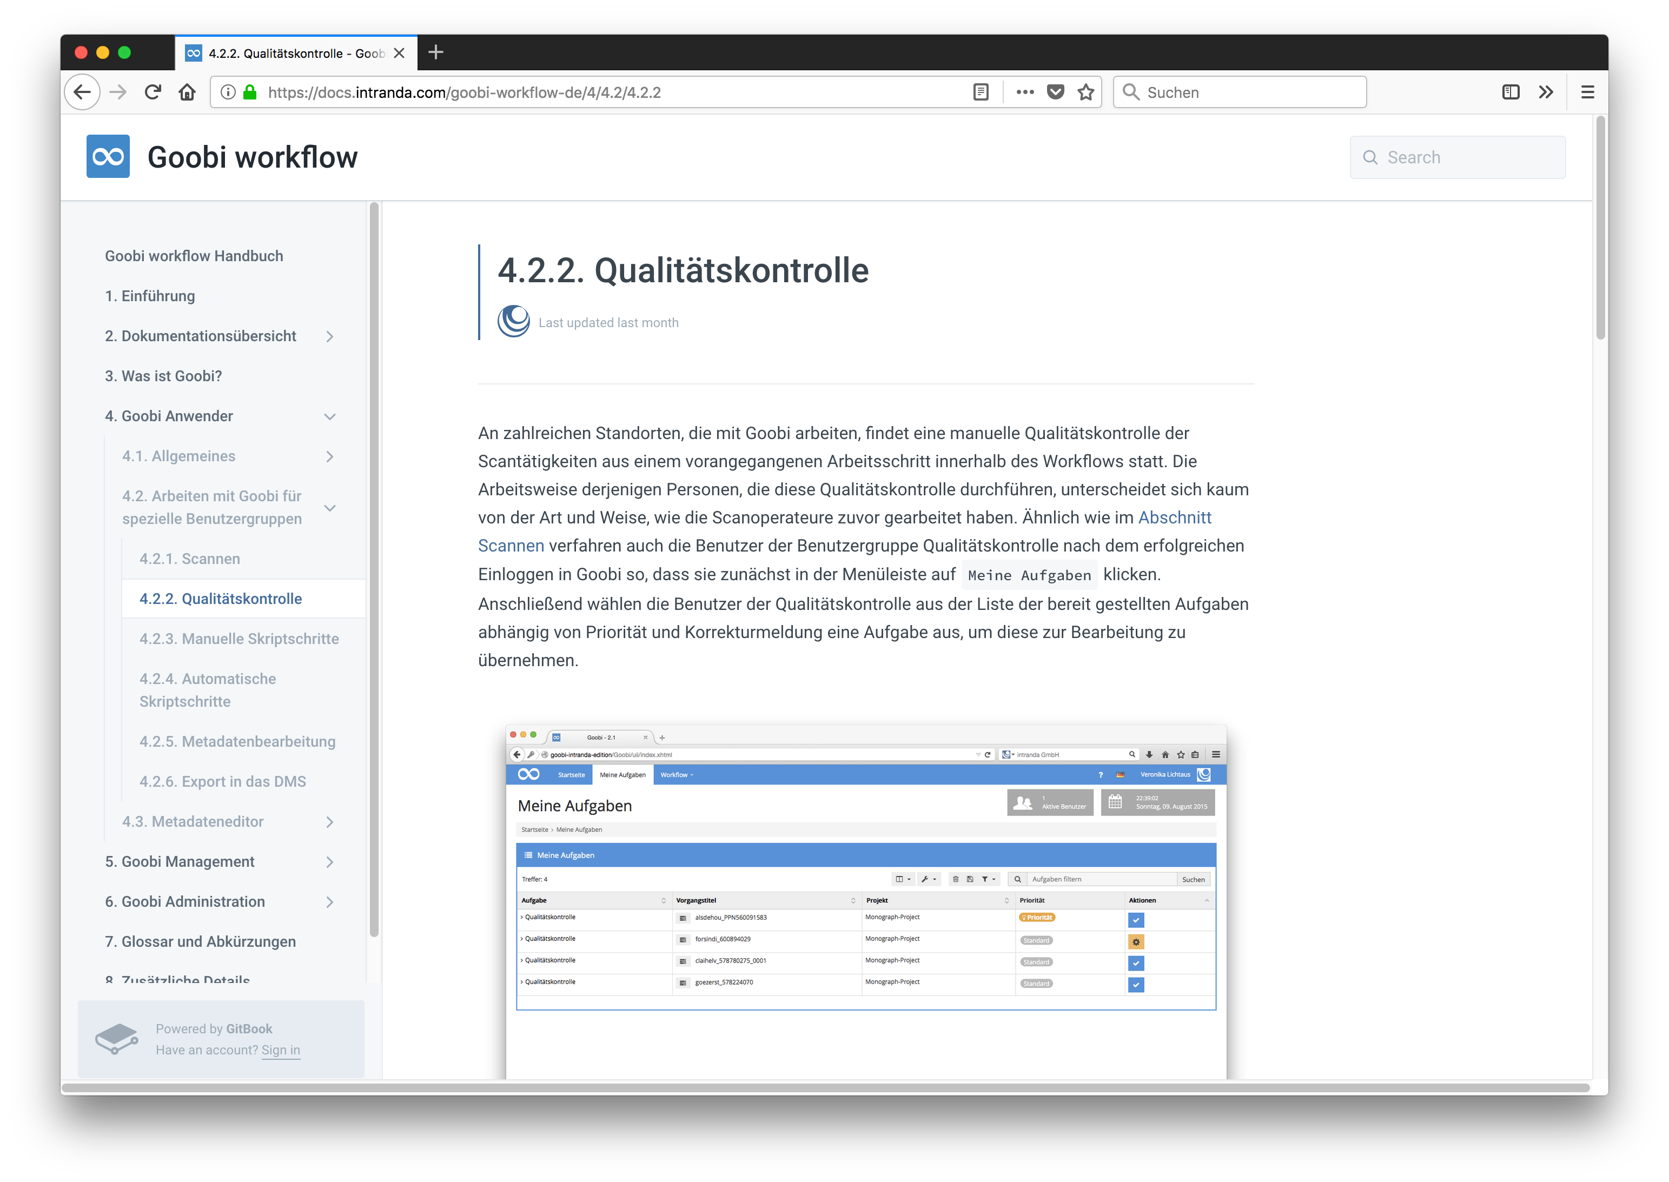Toggle reader view in address bar
Viewport: 1669px width, 1182px height.
981,92
